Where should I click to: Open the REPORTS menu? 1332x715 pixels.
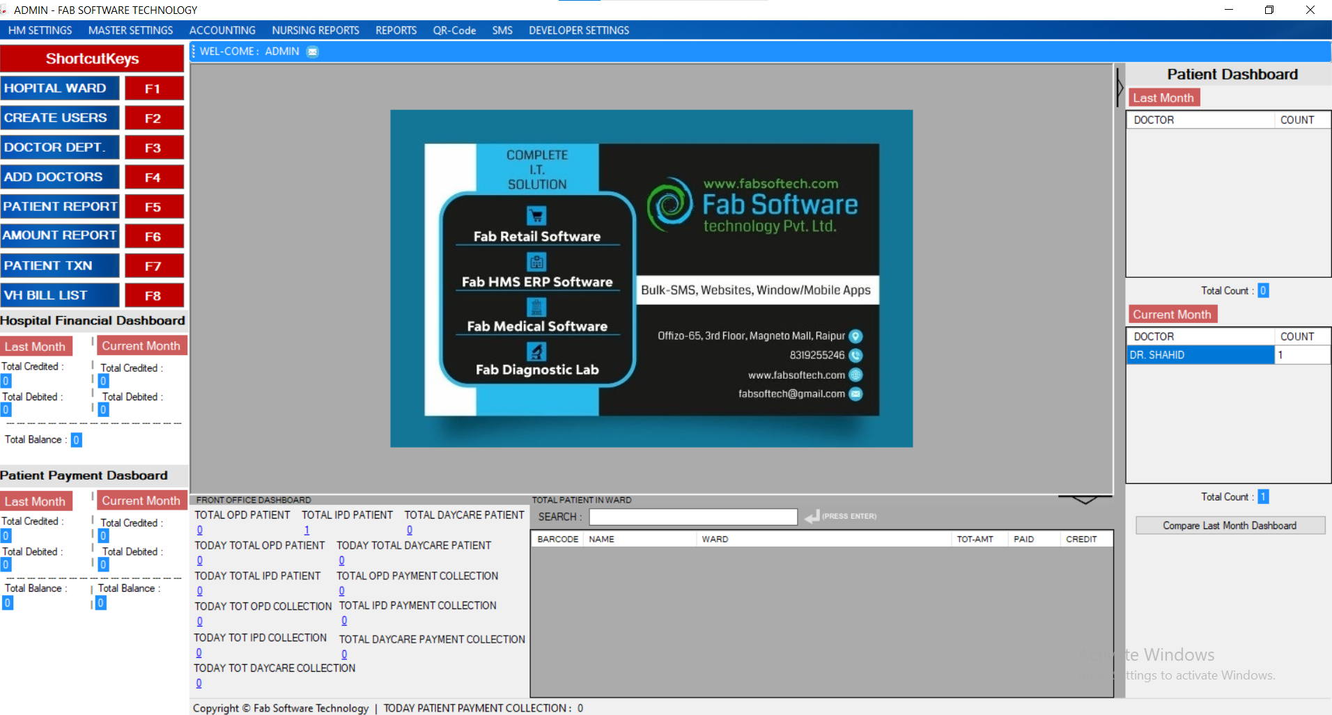[396, 31]
